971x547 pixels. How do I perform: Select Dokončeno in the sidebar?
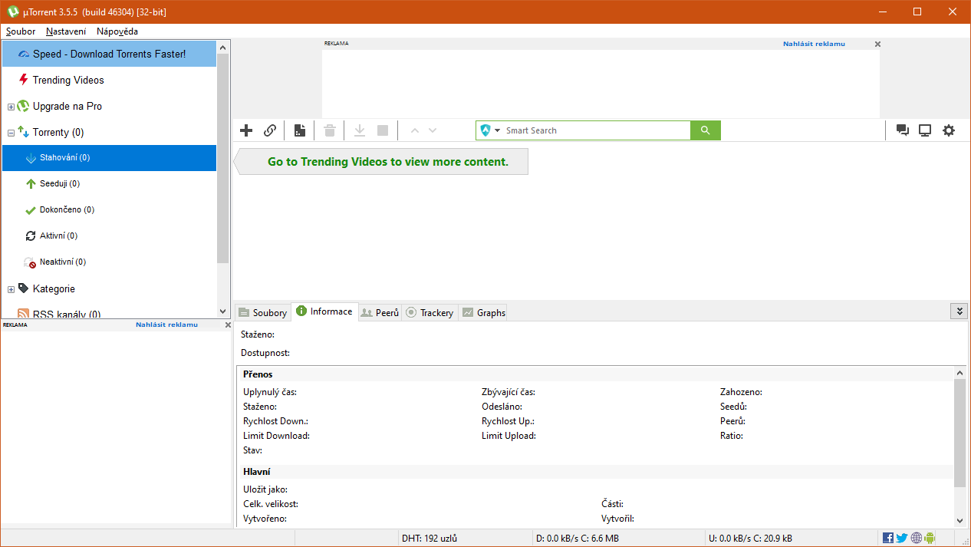point(67,209)
